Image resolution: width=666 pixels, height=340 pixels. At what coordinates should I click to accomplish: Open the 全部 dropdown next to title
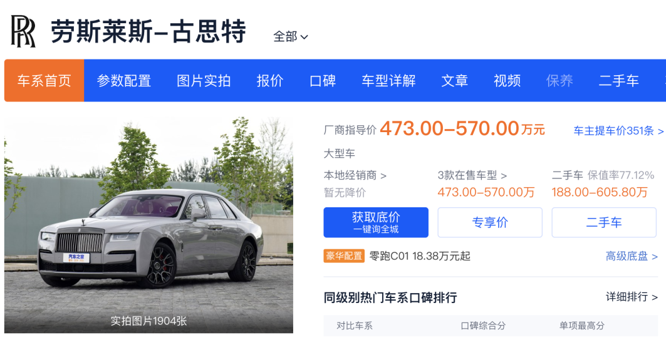click(291, 37)
